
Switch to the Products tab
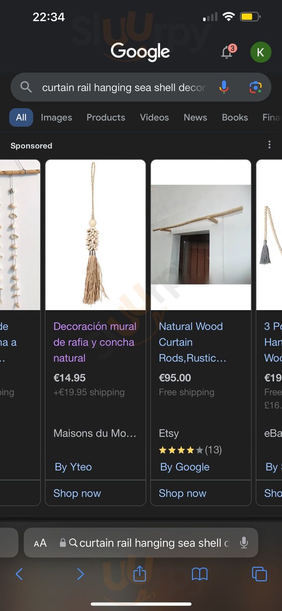106,117
